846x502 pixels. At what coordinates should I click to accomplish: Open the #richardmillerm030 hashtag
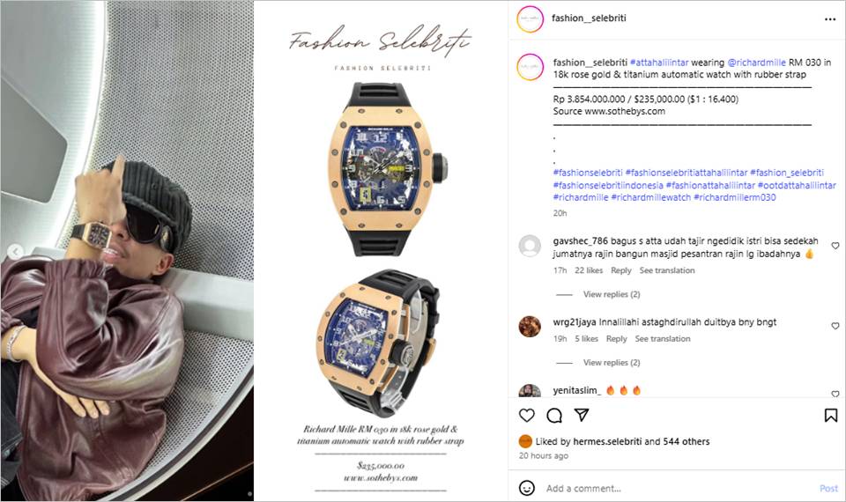pyautogui.click(x=734, y=197)
